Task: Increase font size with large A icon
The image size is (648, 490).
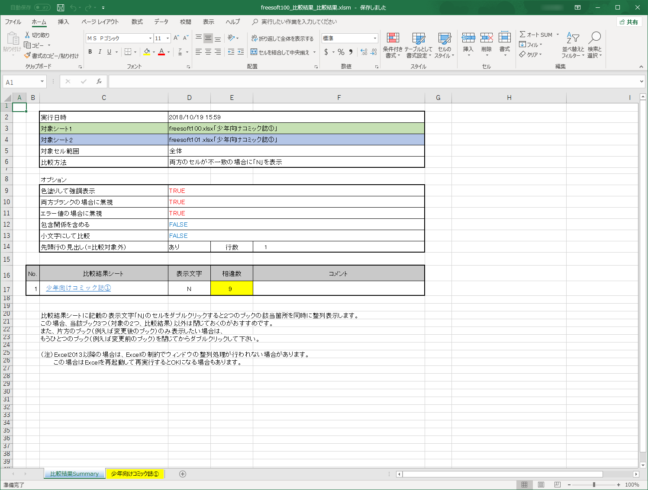Action: tap(176, 38)
